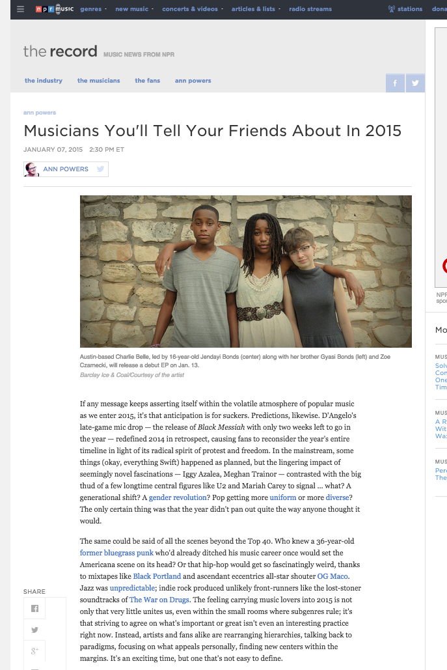Click the Charlie Belle band photo
The width and height of the screenshot is (447, 670).
[x=245, y=271]
